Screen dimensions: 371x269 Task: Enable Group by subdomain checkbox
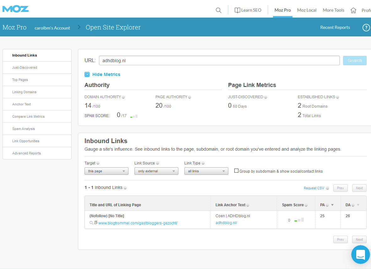point(236,170)
